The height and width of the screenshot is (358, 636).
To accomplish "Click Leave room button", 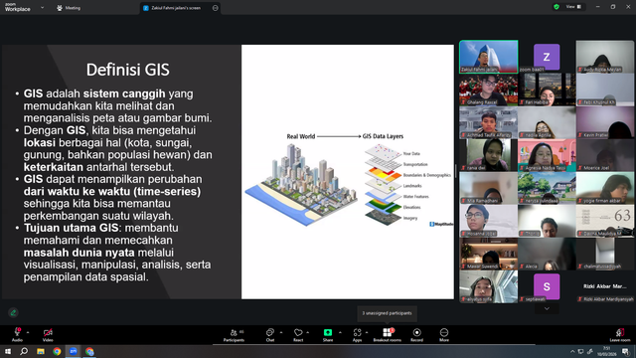I will [620, 335].
